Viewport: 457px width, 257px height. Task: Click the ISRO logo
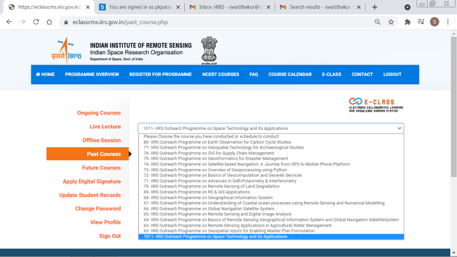click(x=66, y=50)
